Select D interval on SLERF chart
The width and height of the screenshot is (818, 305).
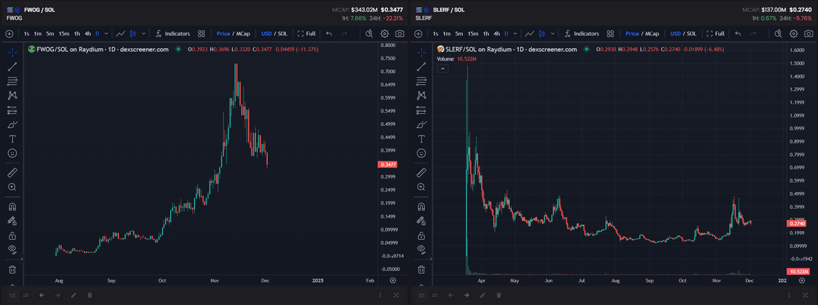click(x=506, y=33)
